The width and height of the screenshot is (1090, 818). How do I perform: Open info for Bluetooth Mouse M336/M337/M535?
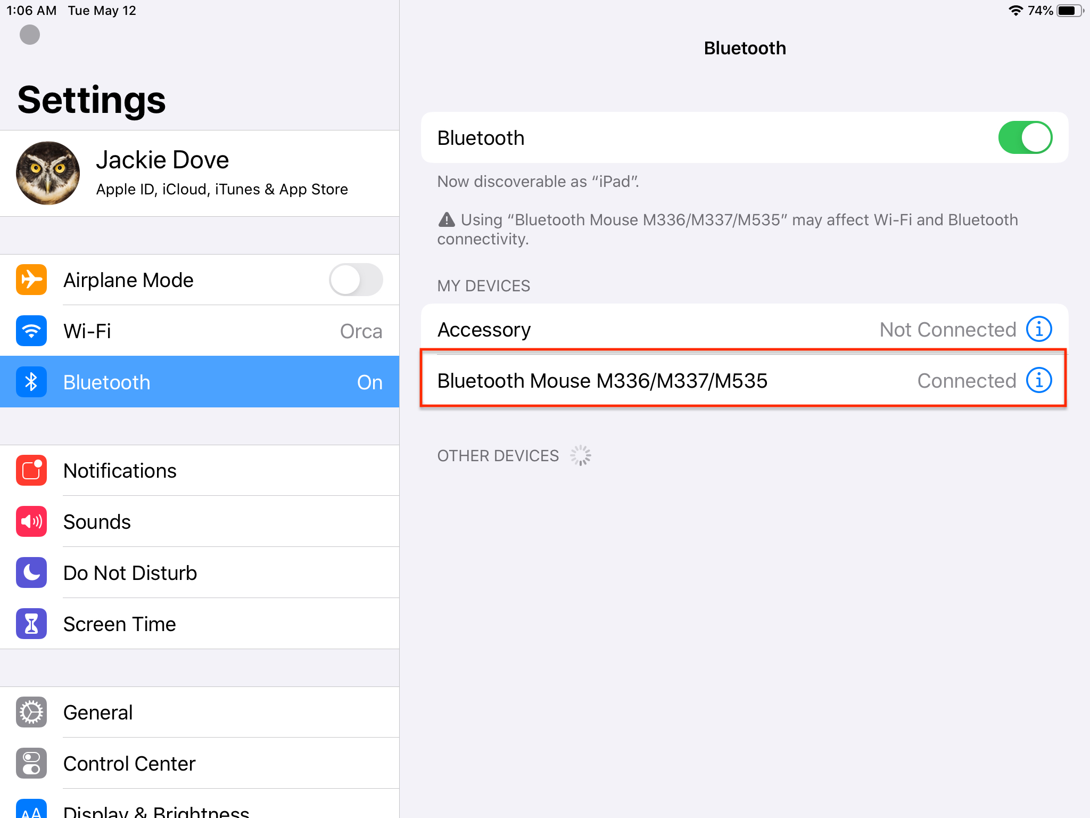coord(1039,380)
